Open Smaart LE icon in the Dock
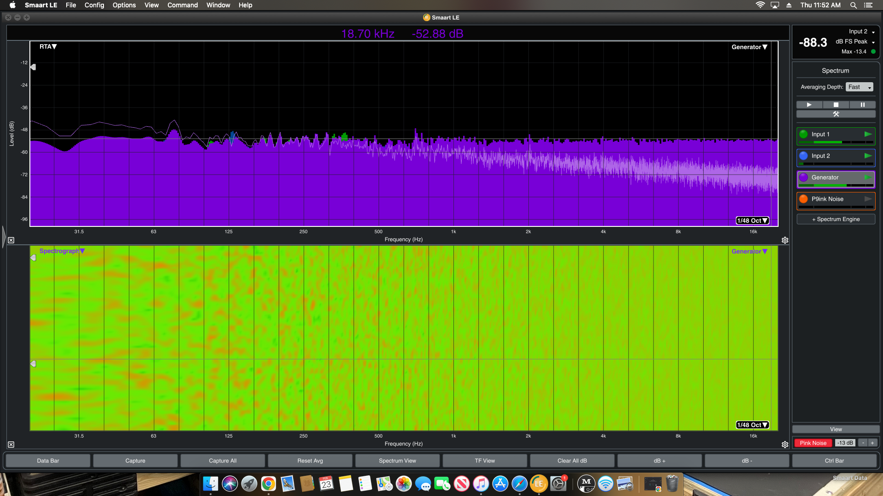Screen dimensions: 883x496 [539, 484]
